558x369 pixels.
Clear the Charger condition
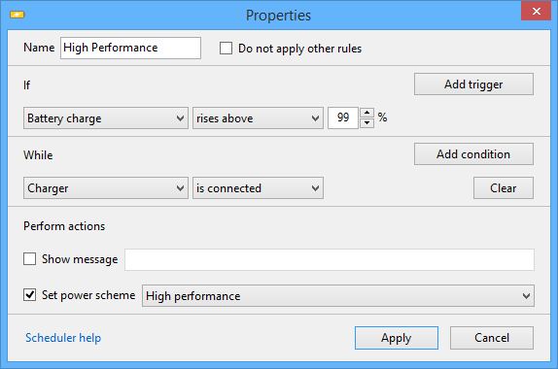pyautogui.click(x=504, y=188)
